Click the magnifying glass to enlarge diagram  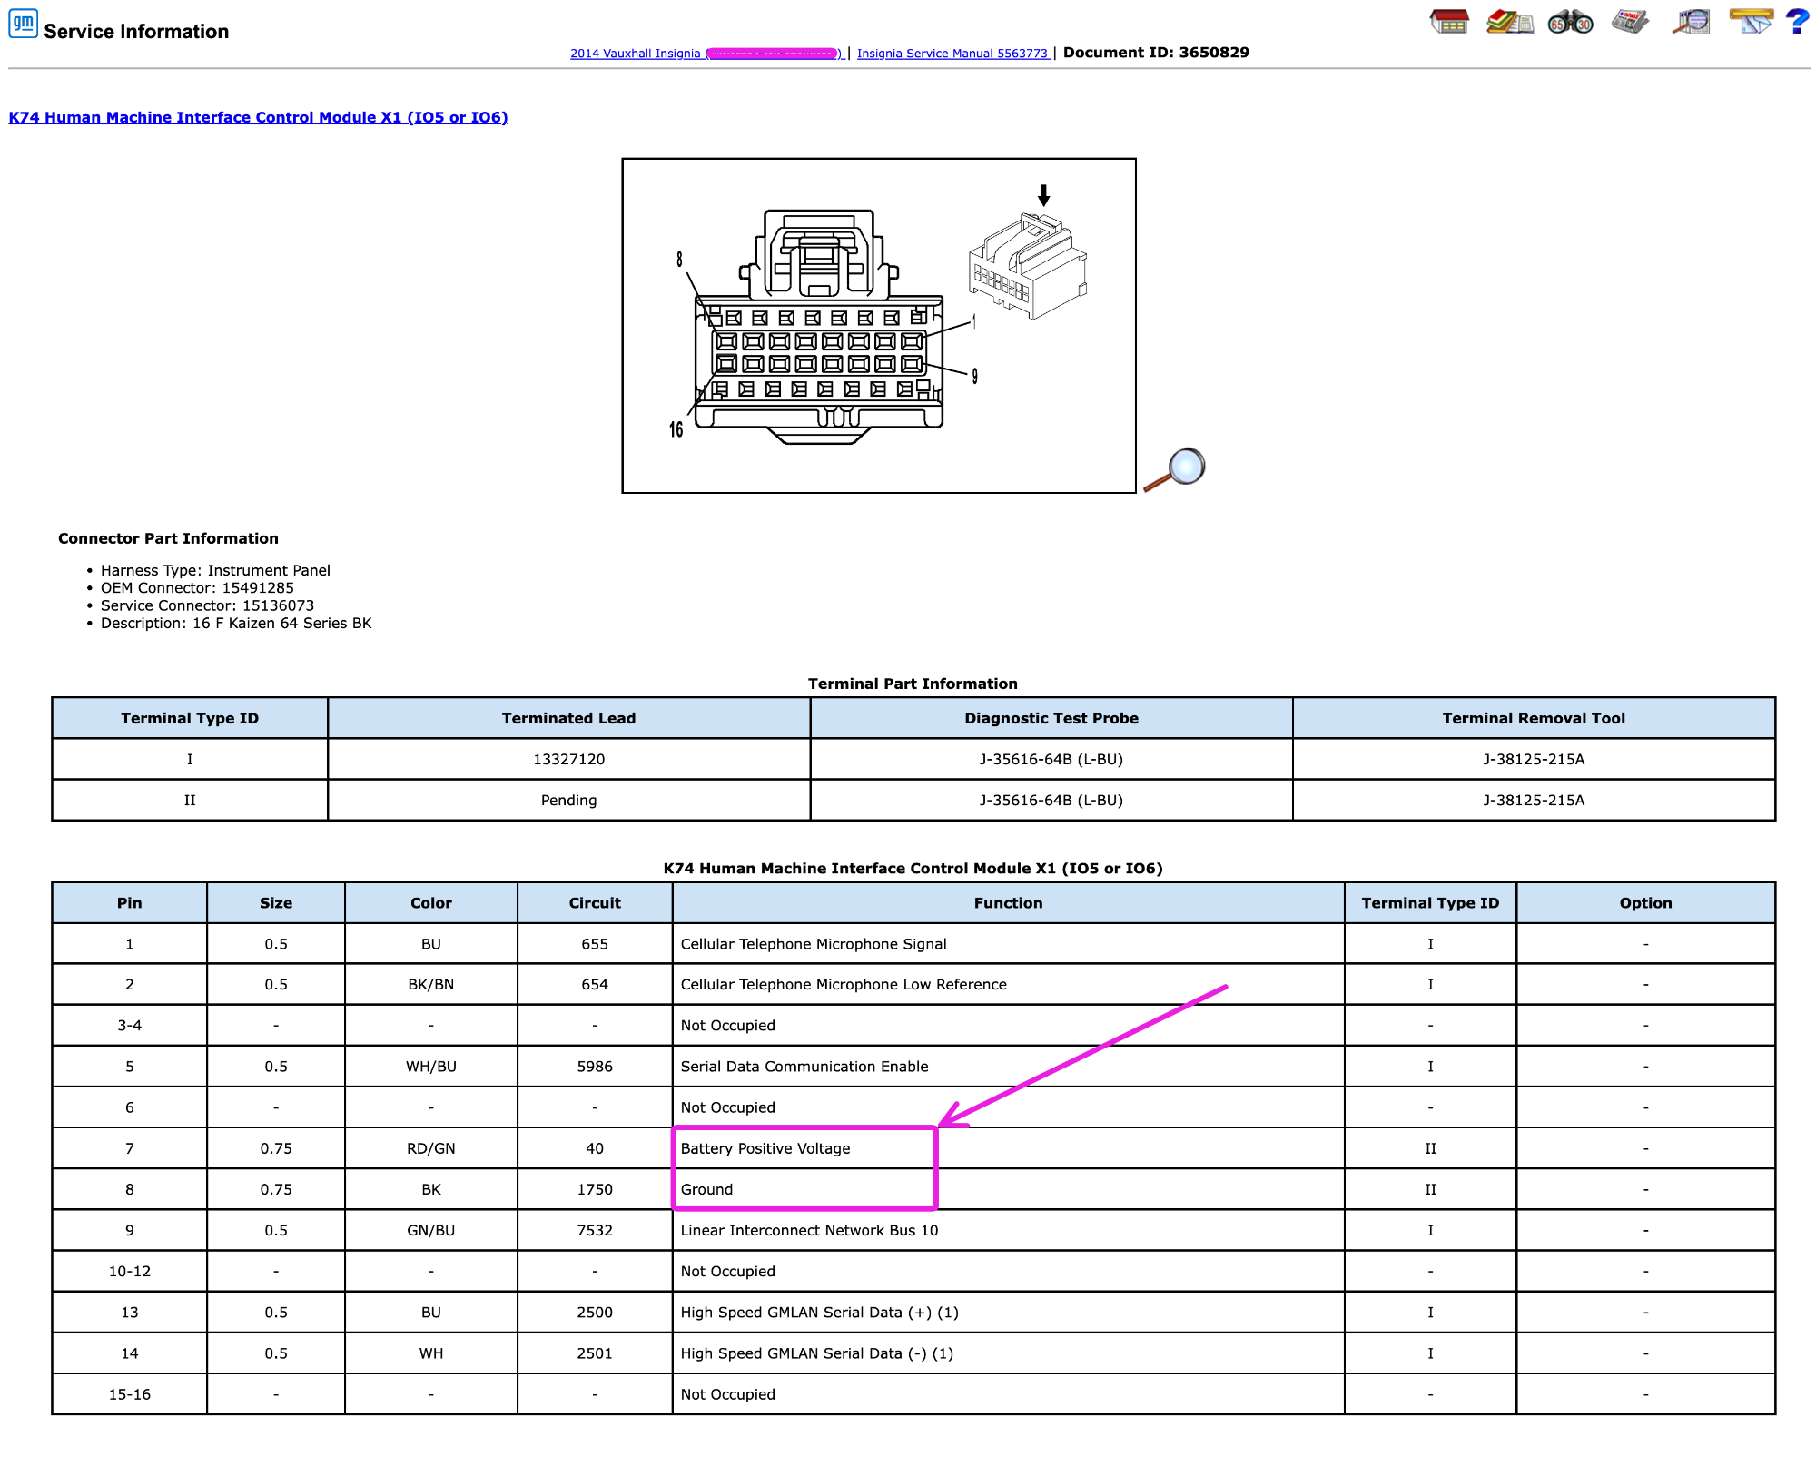tap(1175, 469)
